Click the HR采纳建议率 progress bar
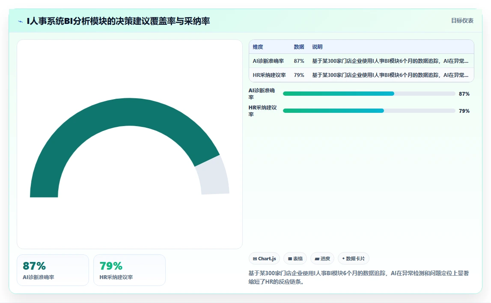This screenshot has height=303, width=491. pos(369,111)
